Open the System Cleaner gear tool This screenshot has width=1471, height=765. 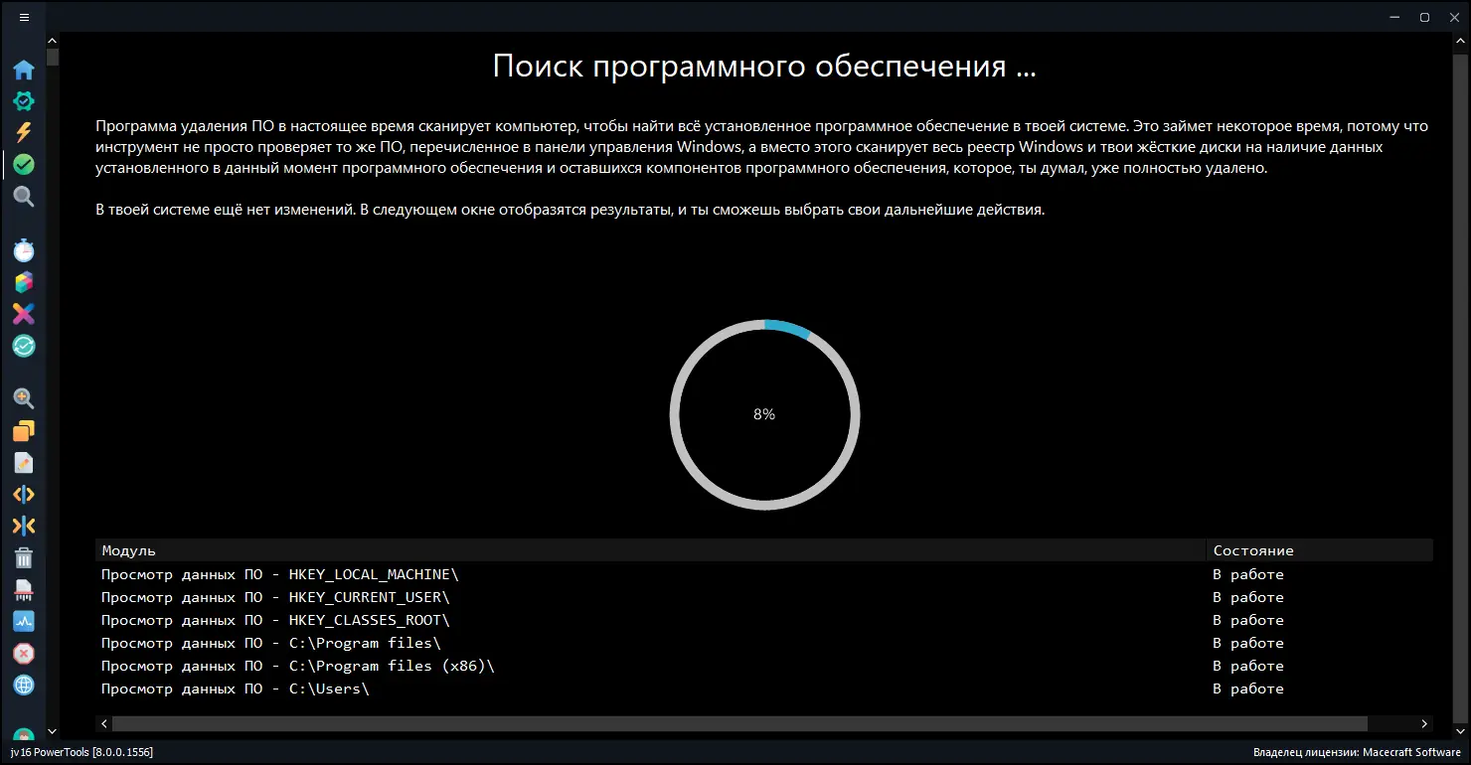click(x=24, y=100)
